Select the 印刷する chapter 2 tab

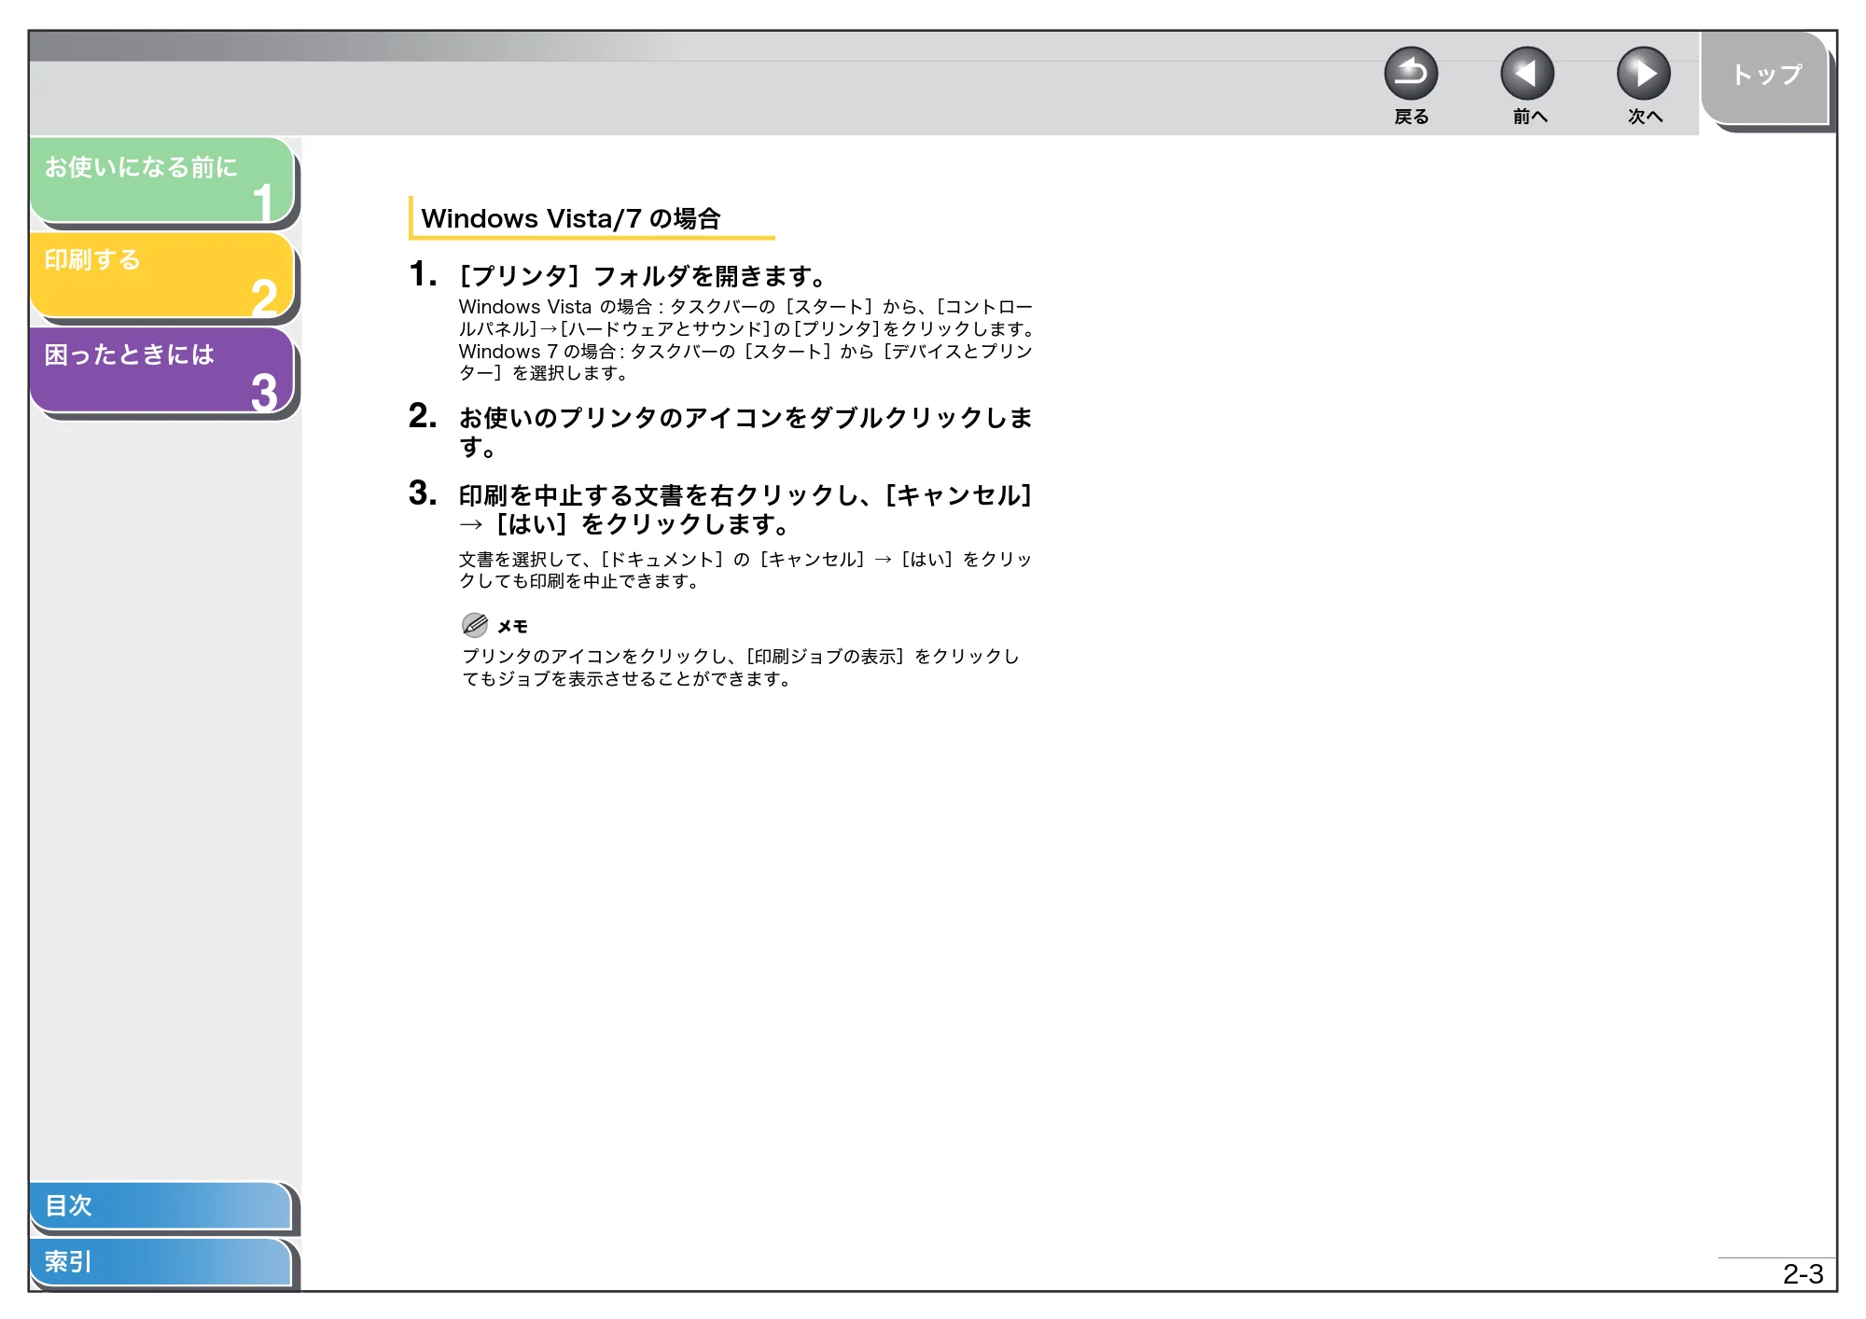tap(163, 275)
